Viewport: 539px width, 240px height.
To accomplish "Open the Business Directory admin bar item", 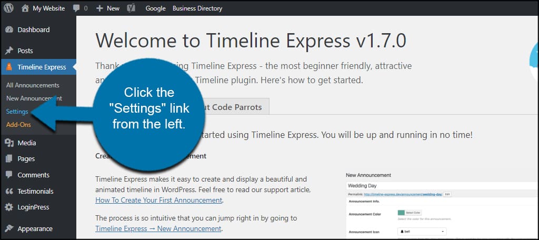I will tap(197, 8).
